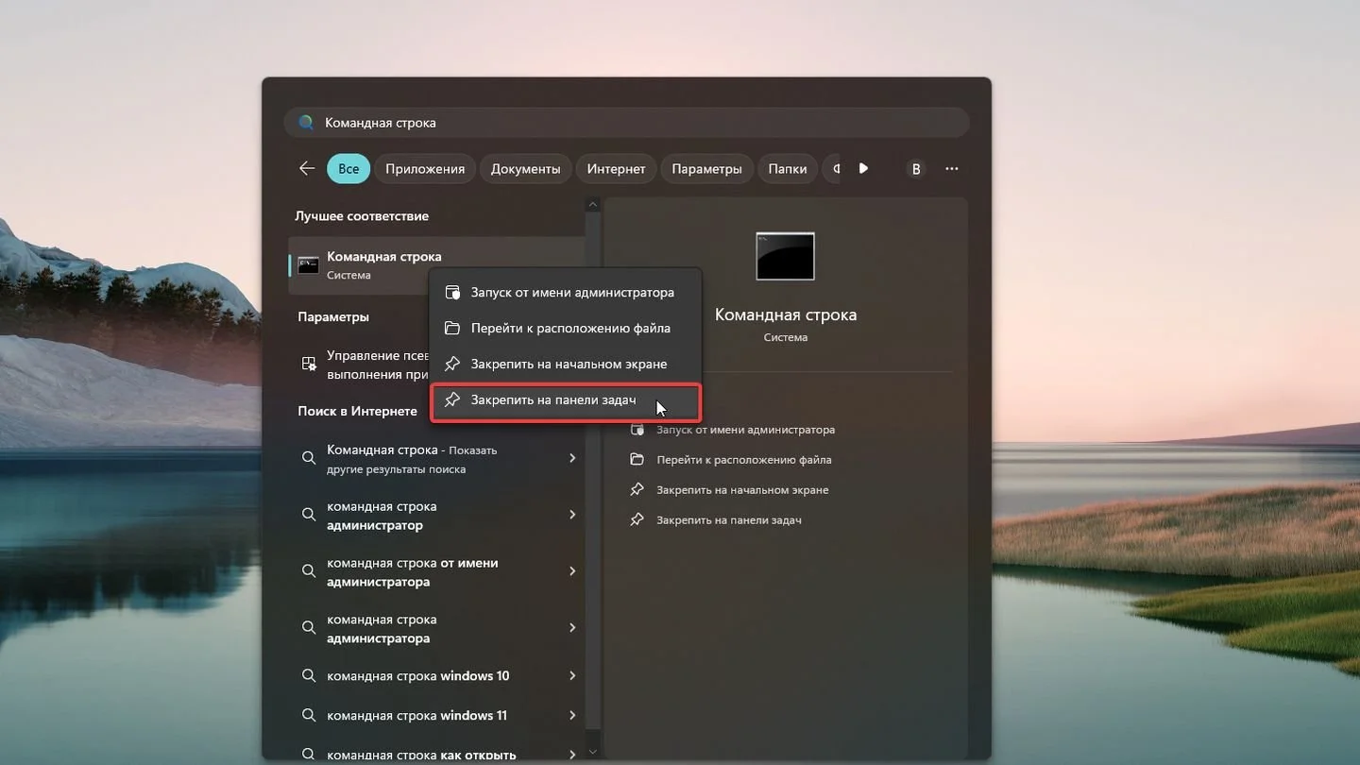Screen dimensions: 1360x765
Task: Expand chevron of командная строка windows 10
Action: pos(572,676)
